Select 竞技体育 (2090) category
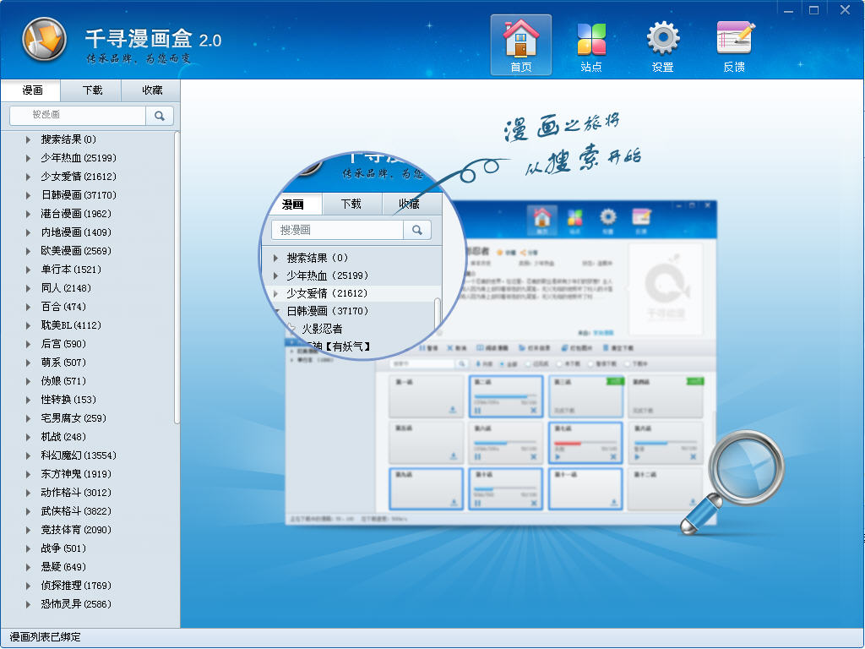 tap(76, 530)
